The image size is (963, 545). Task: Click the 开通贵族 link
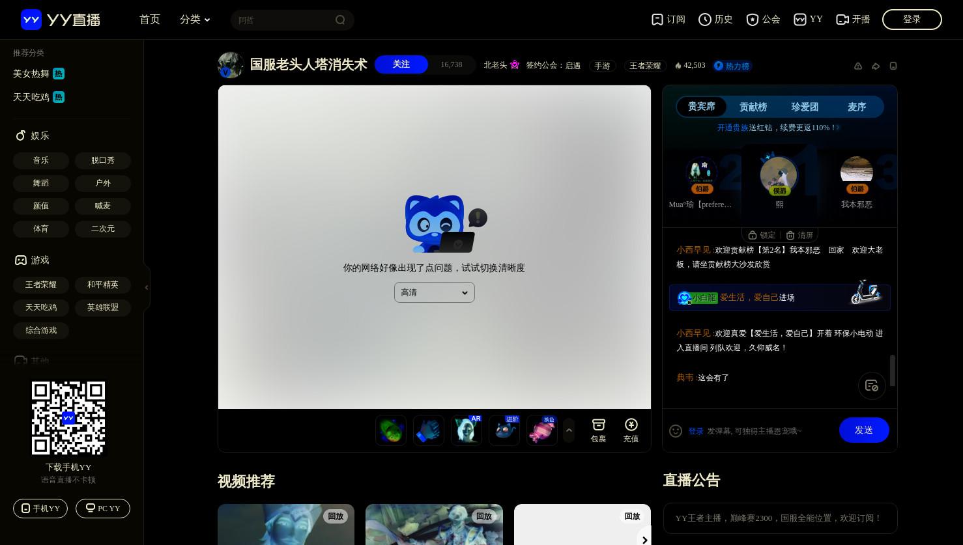tap(733, 128)
